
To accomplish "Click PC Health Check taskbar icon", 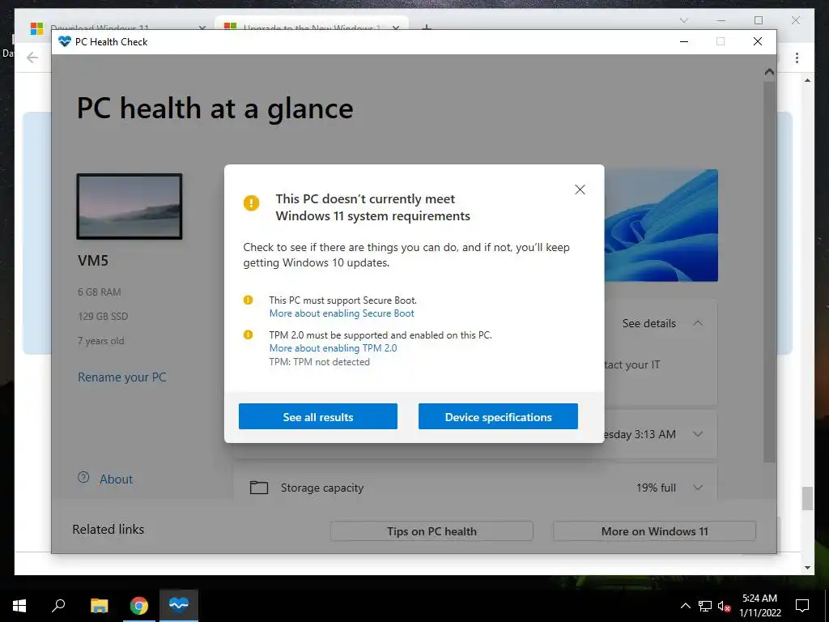I will [179, 604].
